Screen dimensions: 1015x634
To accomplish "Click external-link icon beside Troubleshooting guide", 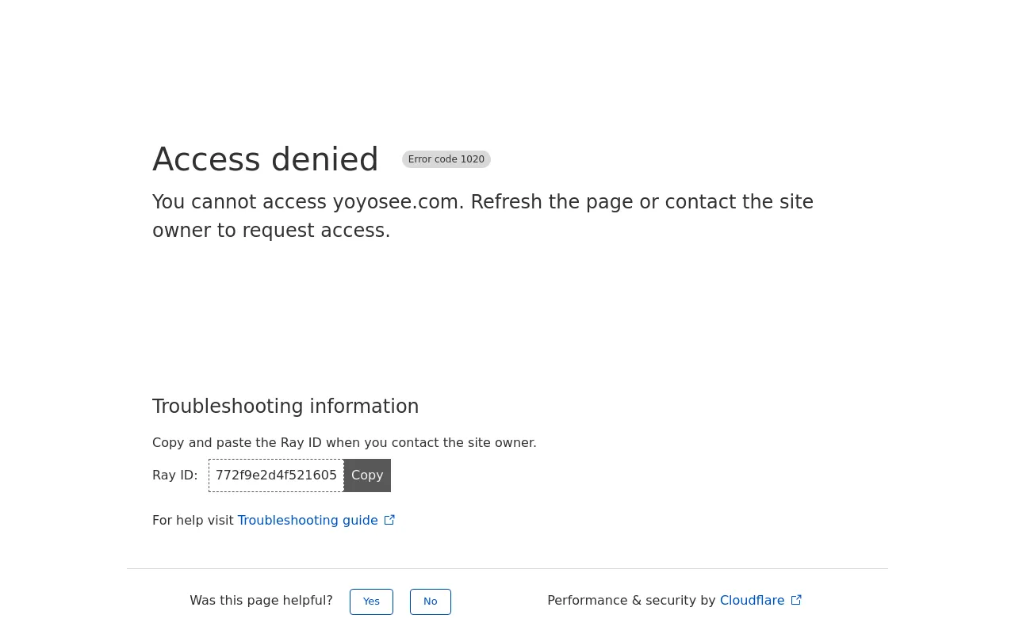I will click(x=389, y=520).
